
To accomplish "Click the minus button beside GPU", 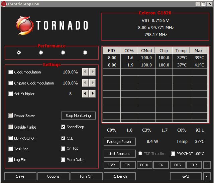I will (x=207, y=176).
